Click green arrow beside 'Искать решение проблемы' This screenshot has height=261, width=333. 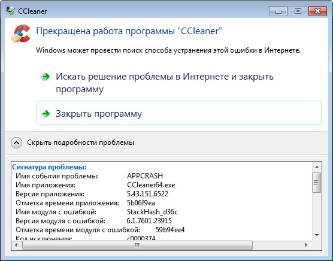(x=46, y=77)
